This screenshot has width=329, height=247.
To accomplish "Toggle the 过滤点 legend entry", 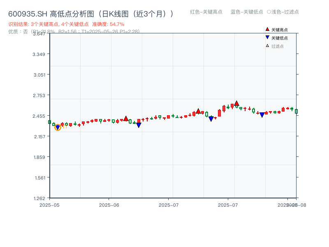I will (x=278, y=46).
